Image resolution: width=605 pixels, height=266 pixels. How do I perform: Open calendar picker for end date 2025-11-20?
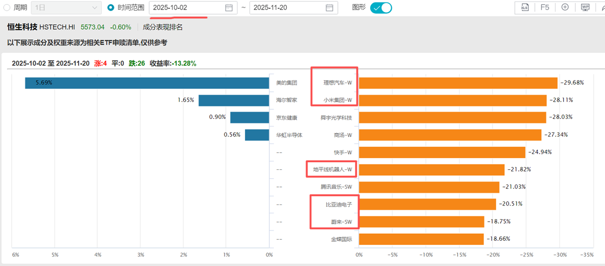[x=329, y=8]
